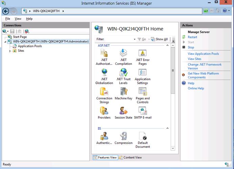This screenshot has width=234, height=169.
Task: Click the Back navigation arrow
Action: 6,11
